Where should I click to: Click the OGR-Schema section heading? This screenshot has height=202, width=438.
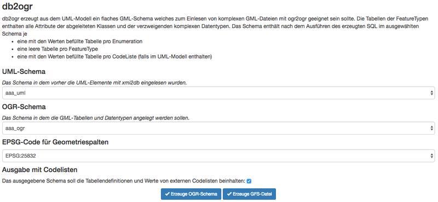(x=24, y=107)
